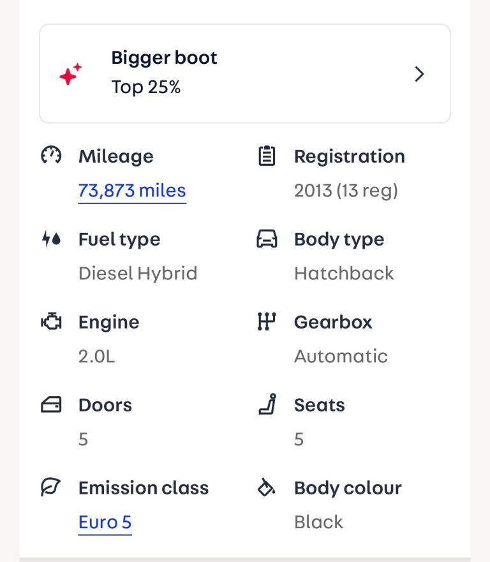Tap the 2013 (13 reg) registration value
This screenshot has width=490, height=562.
point(346,191)
